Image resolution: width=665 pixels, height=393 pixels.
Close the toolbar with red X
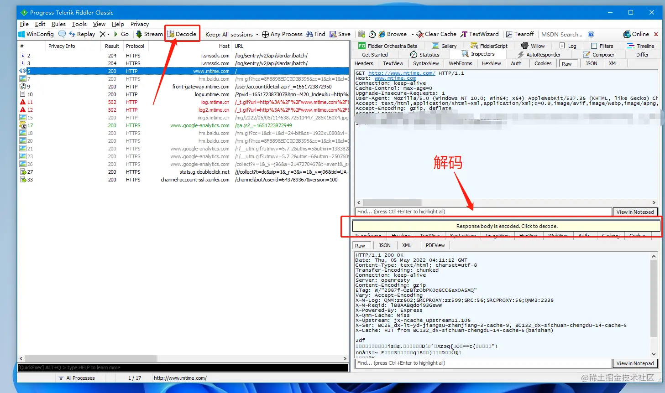pos(656,34)
